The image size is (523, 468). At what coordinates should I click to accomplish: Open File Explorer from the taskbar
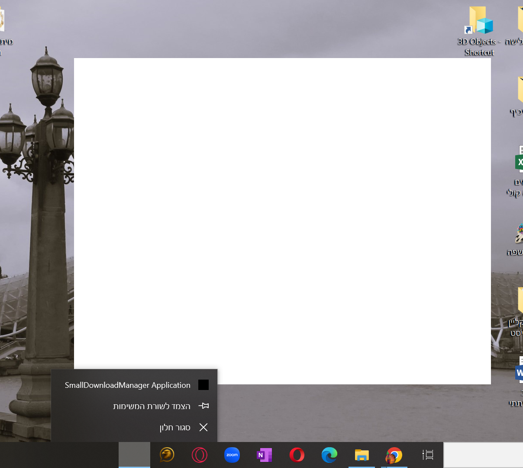362,455
